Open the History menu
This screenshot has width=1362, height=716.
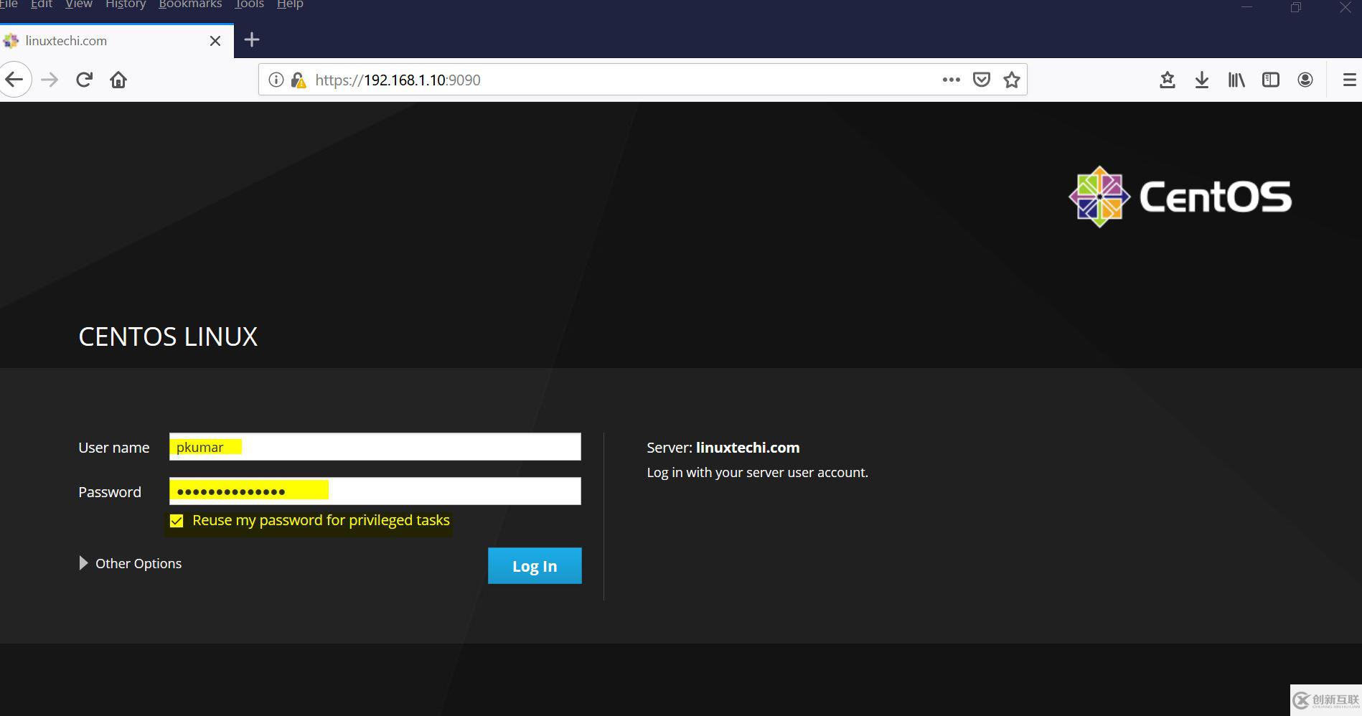point(126,4)
